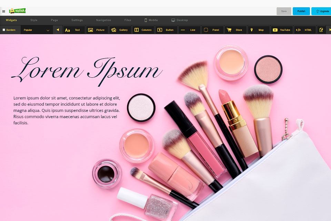
Task: Select the Map widget
Action: point(259,30)
